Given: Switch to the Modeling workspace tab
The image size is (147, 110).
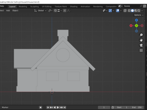Looking at the screenshot, I should pyautogui.click(x=23, y=6).
